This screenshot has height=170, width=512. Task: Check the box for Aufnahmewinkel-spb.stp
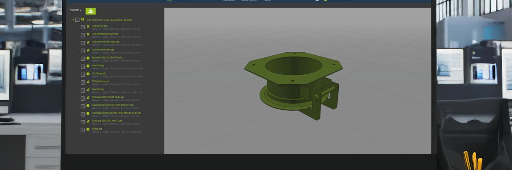tap(83, 43)
